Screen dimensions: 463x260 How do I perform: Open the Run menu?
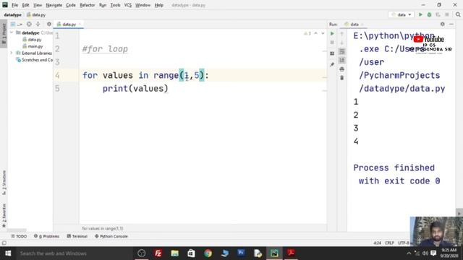click(103, 5)
